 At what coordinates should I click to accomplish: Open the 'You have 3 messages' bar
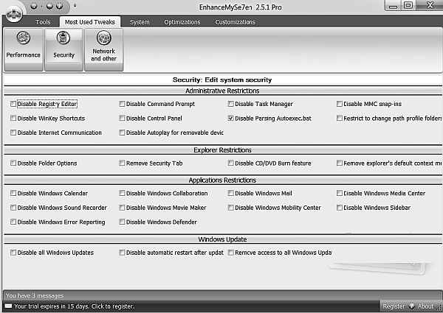pyautogui.click(x=223, y=295)
